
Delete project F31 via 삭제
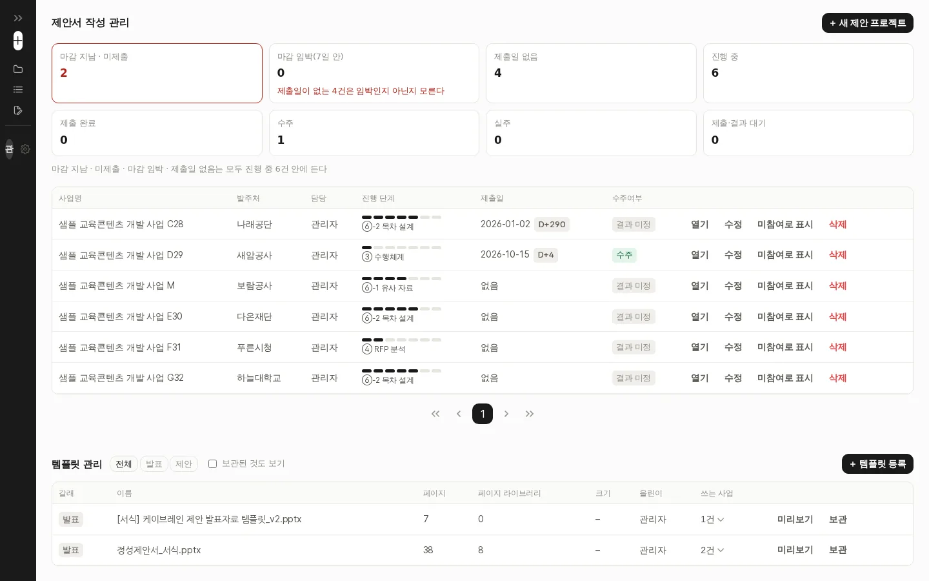[837, 347]
